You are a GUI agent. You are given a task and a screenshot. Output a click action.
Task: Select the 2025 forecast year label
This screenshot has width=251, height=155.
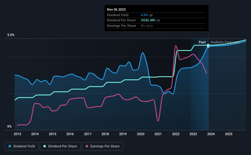[229, 134]
